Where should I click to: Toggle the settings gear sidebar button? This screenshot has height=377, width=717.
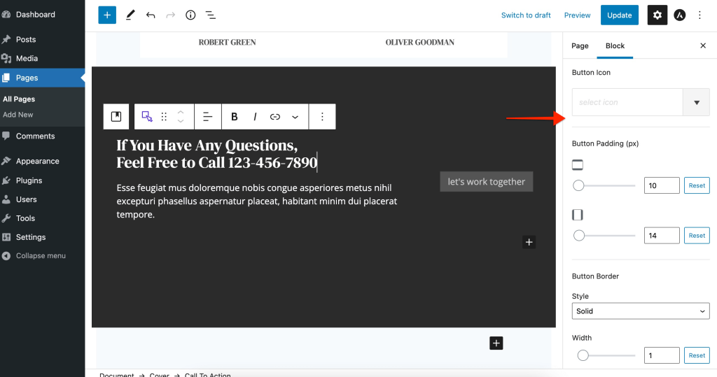(x=657, y=15)
